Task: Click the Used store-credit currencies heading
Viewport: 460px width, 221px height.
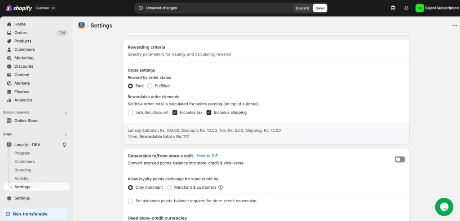Action: coord(157,218)
